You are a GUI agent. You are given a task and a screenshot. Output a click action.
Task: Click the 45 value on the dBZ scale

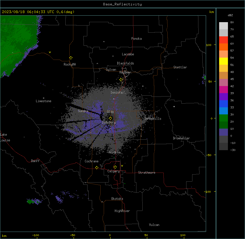(x=232, y=79)
